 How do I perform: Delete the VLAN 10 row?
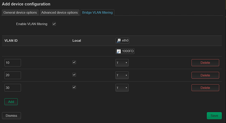coord(205,63)
